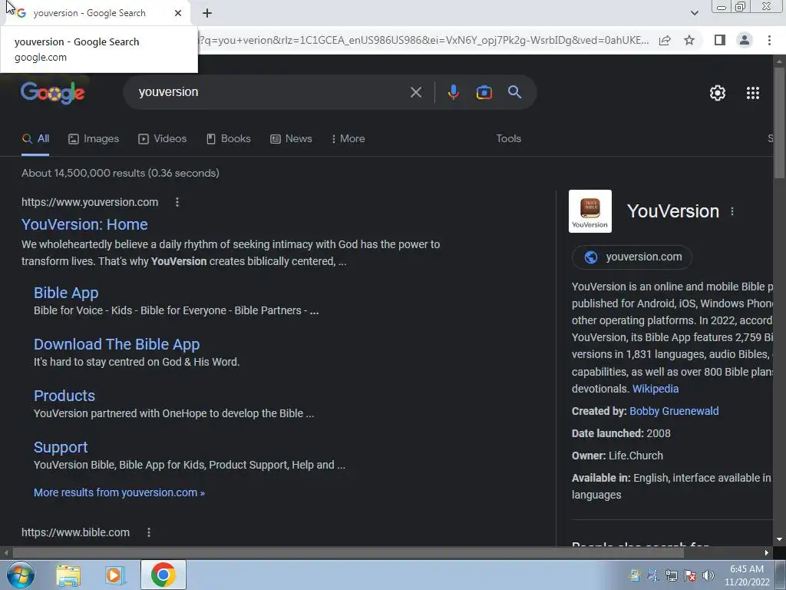Image resolution: width=786 pixels, height=590 pixels.
Task: Click More results from youversion.com
Action: pos(119,492)
